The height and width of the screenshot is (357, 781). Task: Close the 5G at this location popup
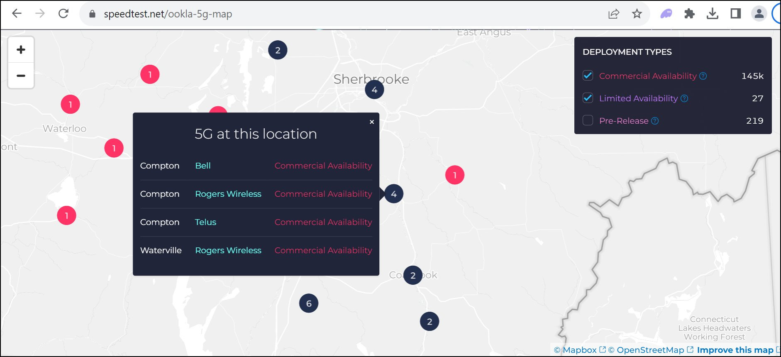coord(372,122)
